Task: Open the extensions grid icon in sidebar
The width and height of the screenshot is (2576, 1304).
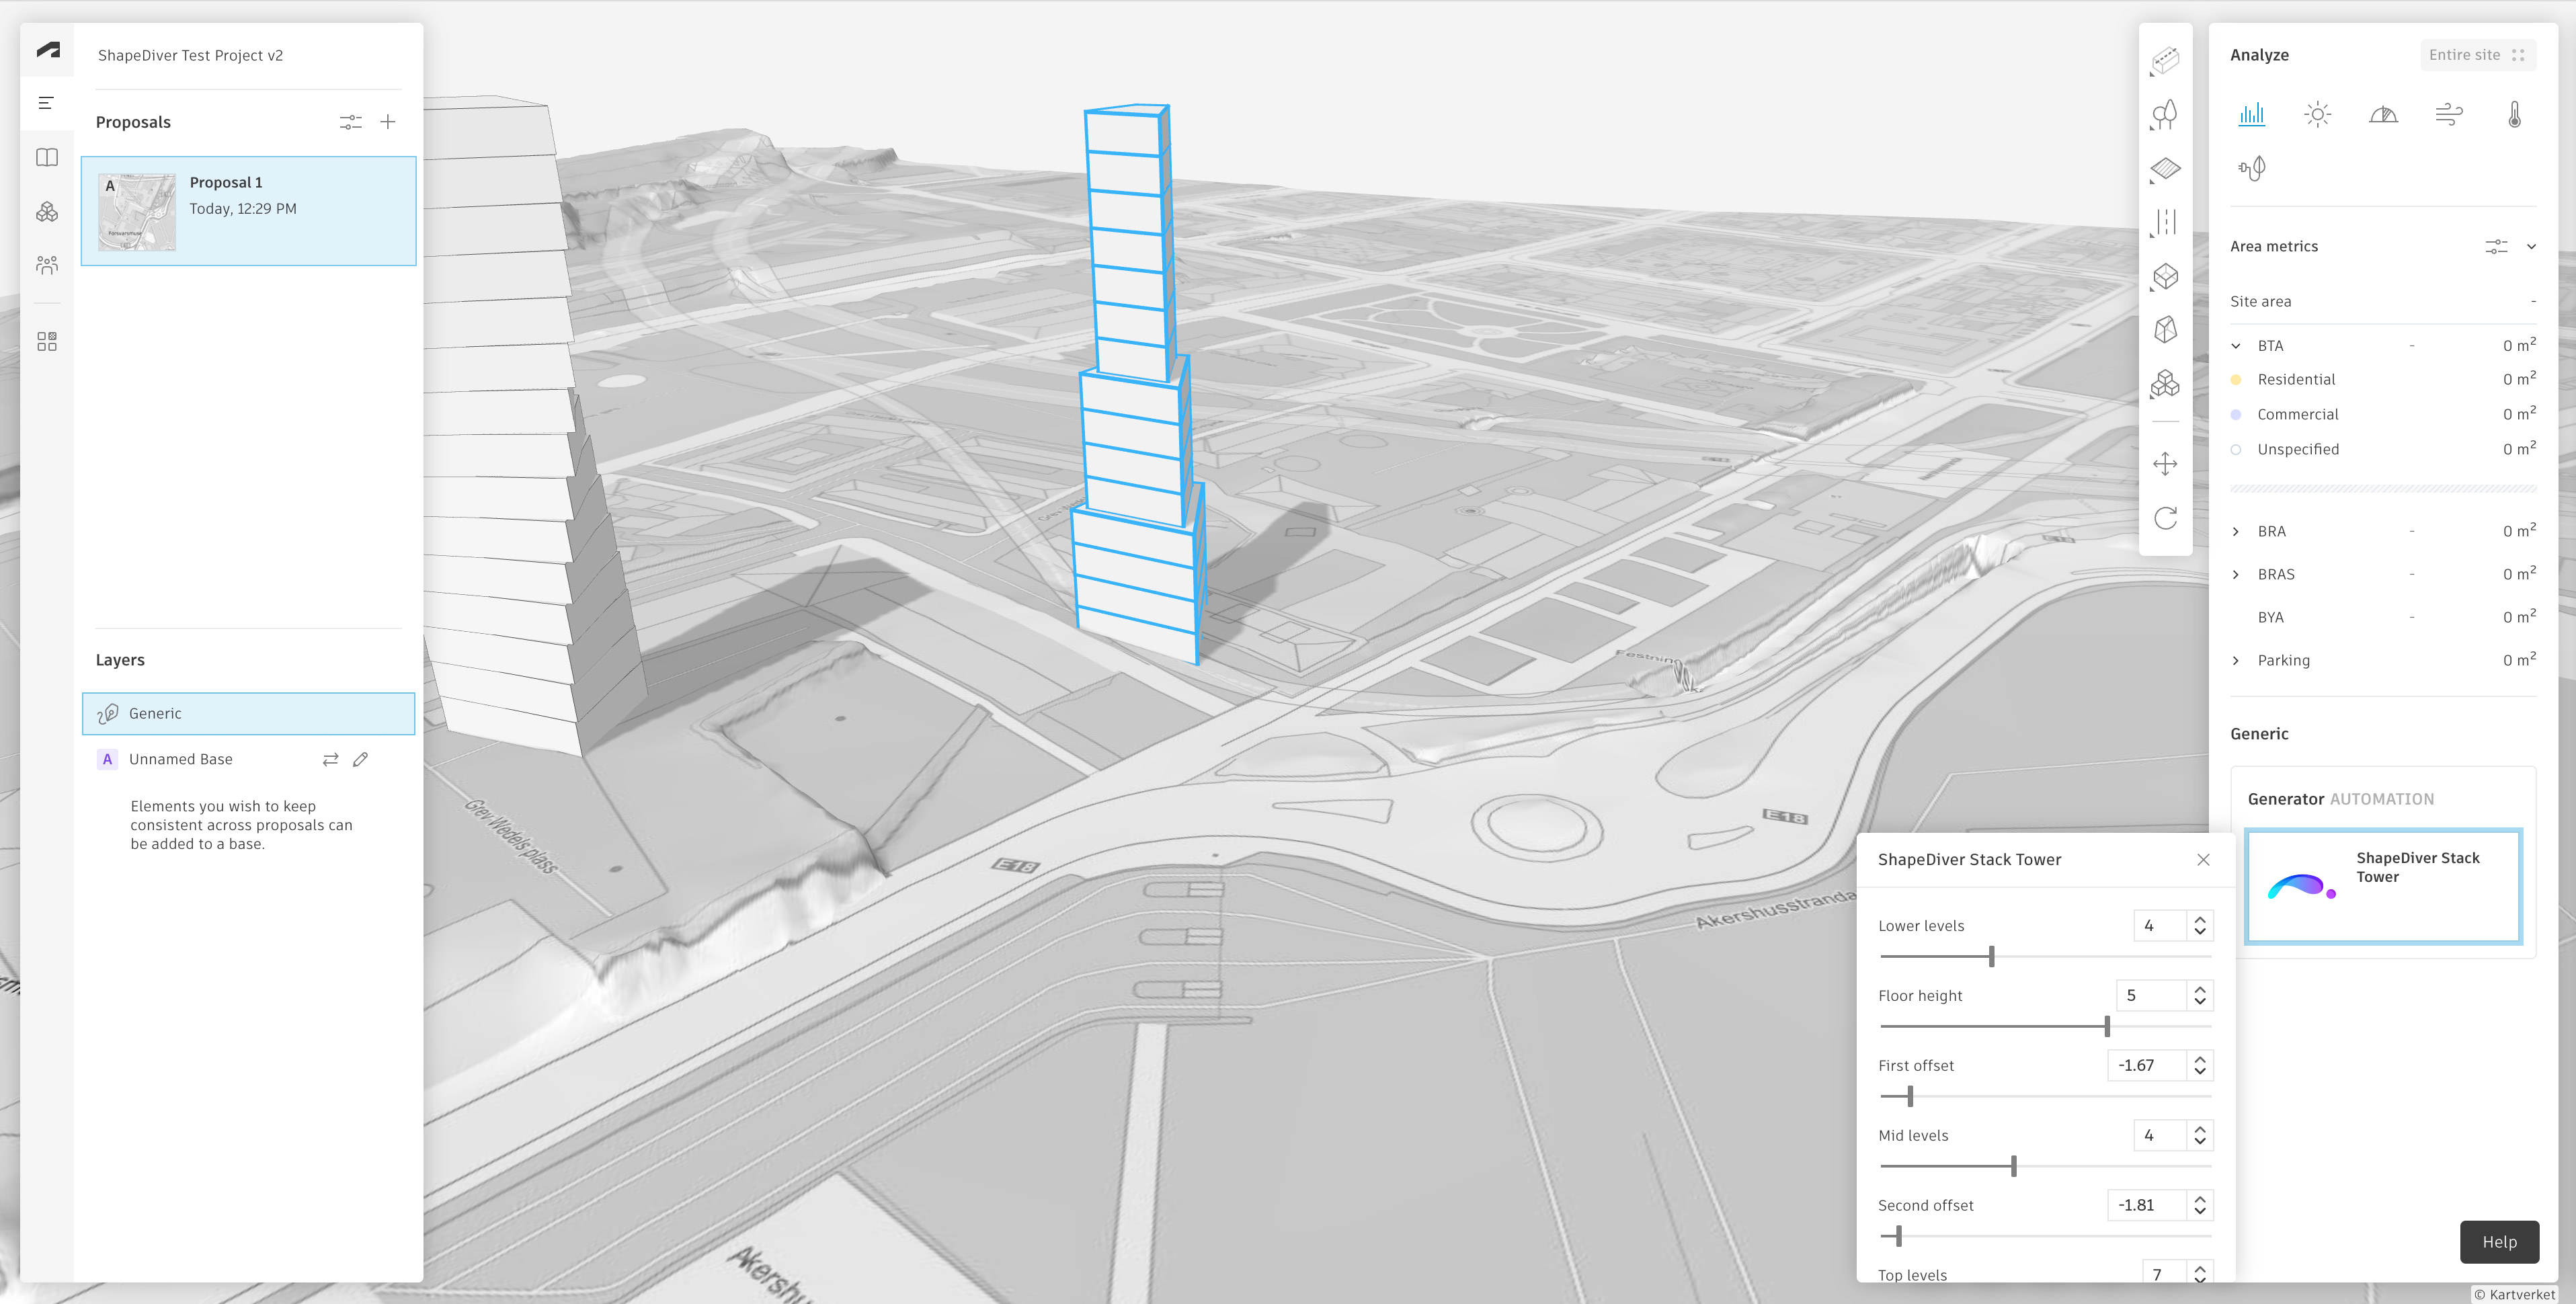Action: 47,342
